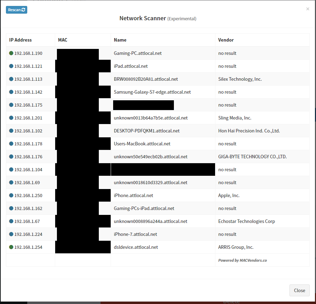Viewport: 316px width, 304px height.
Task: Click status dot beside 192.168.1.142
Action: (x=11, y=92)
